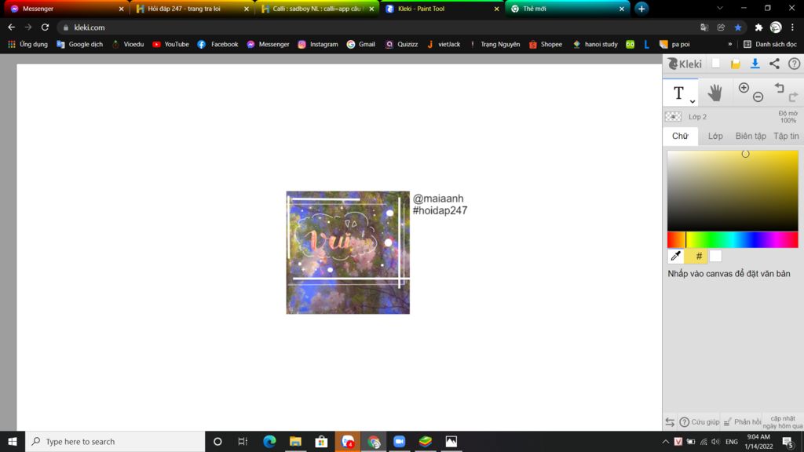This screenshot has height=452, width=804.
Task: Open the Danh sách đọc reading list
Action: click(769, 44)
